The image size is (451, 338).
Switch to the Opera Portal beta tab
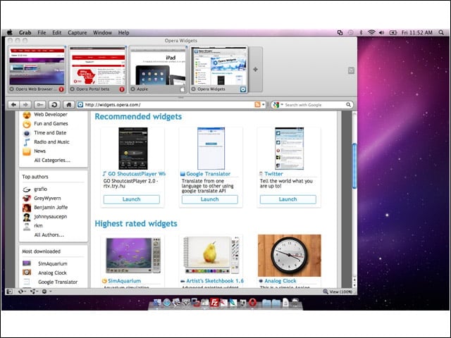coord(97,70)
